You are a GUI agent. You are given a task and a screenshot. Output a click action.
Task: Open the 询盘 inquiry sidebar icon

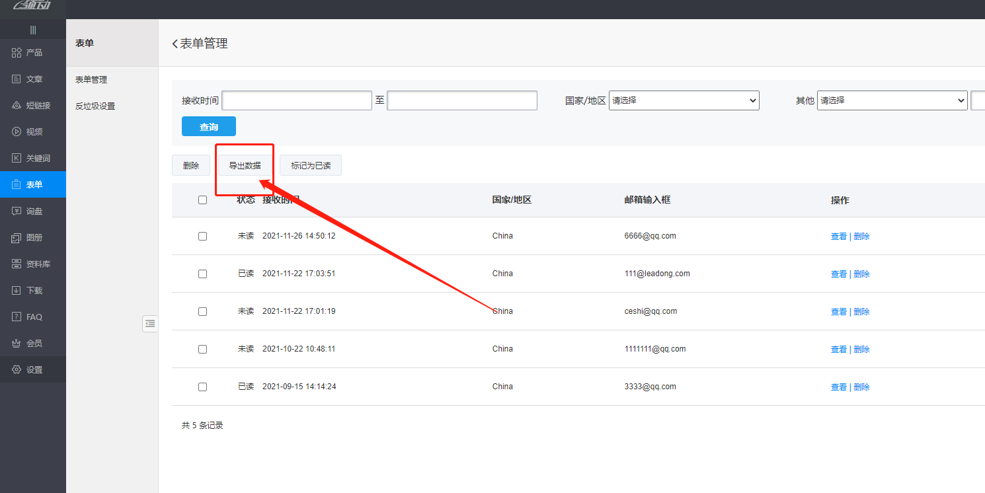pyautogui.click(x=17, y=211)
